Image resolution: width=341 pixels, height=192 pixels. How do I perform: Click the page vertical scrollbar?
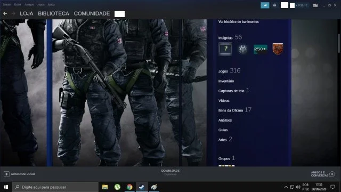339,44
